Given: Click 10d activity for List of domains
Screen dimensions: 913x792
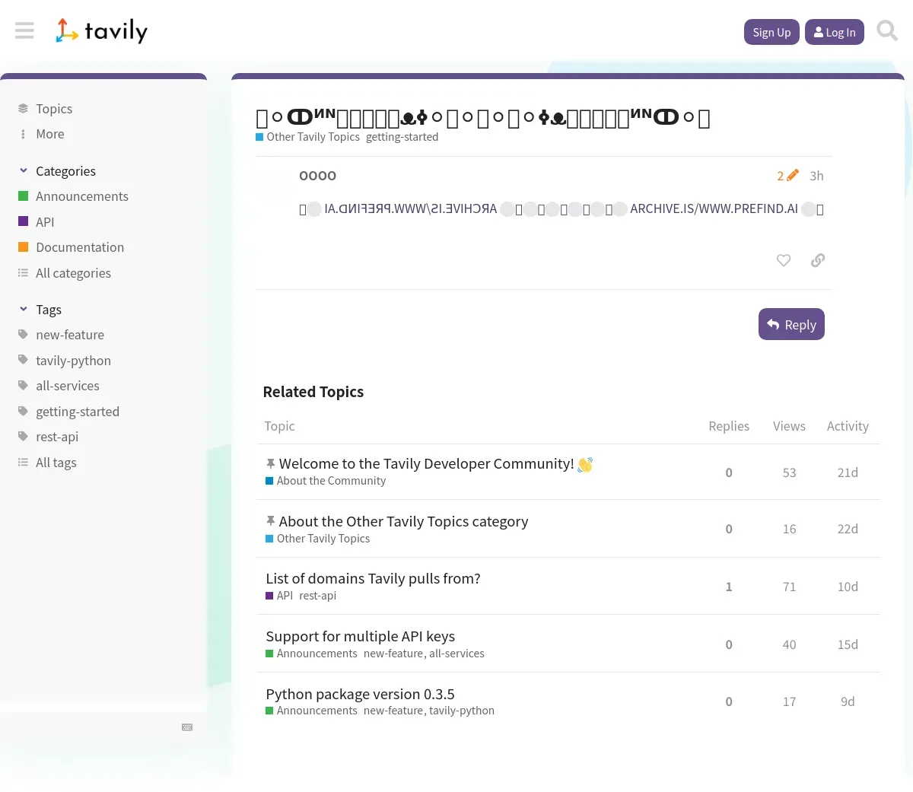Looking at the screenshot, I should [848, 587].
